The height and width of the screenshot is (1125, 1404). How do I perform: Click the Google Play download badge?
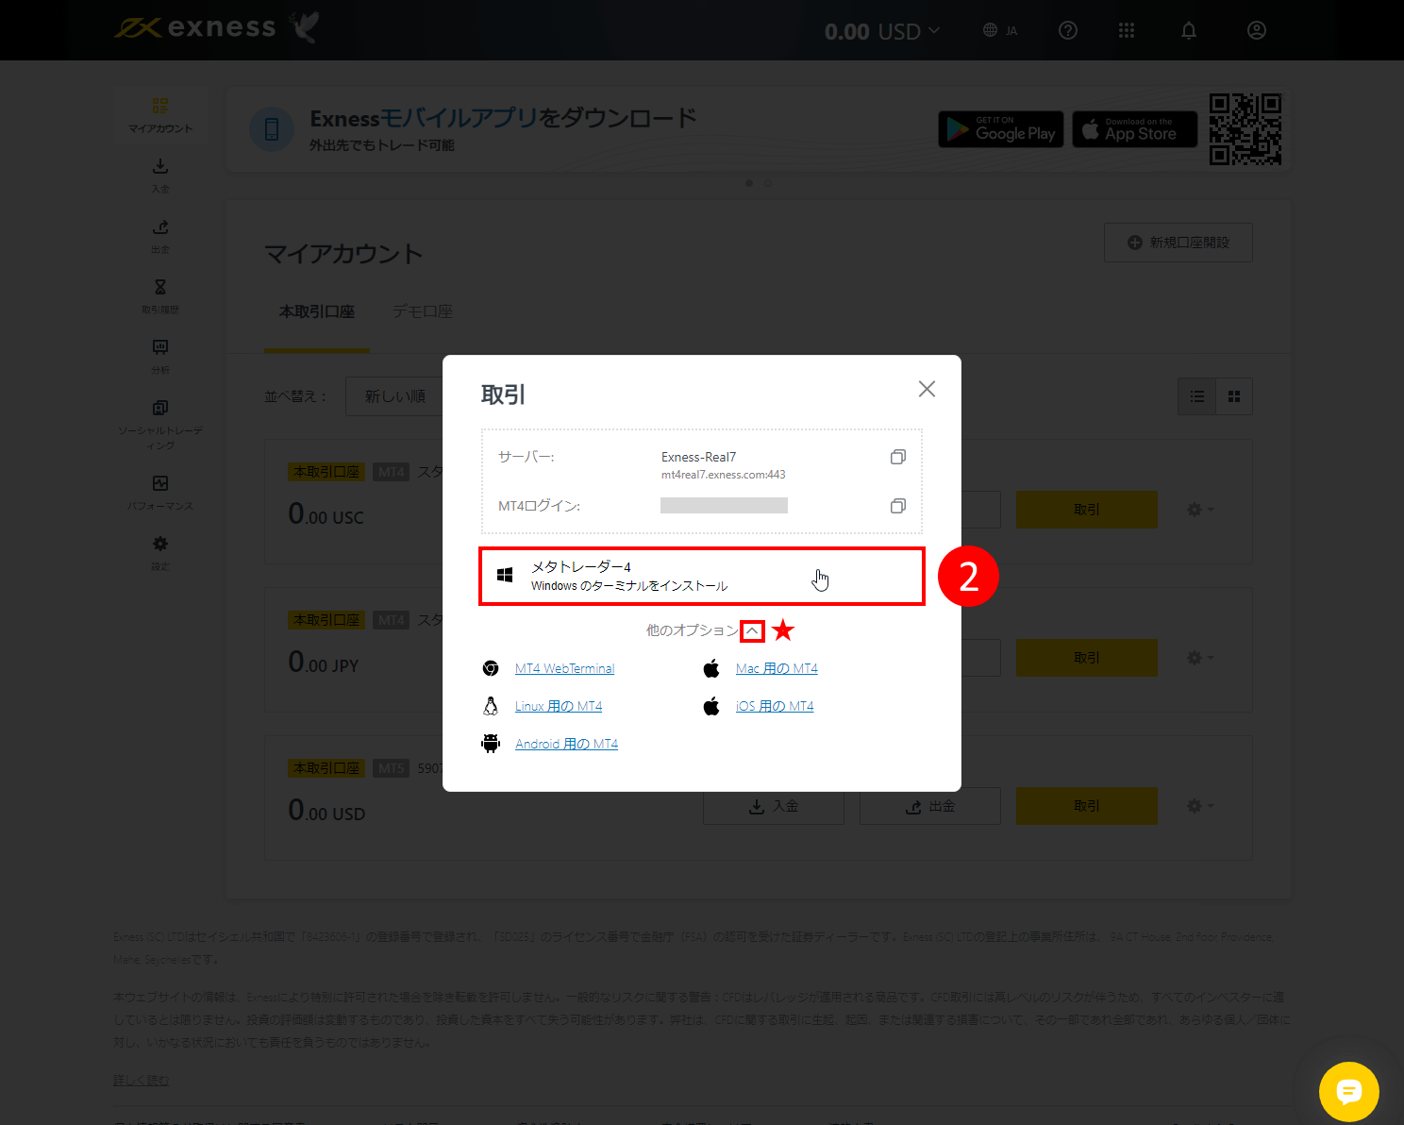click(x=1000, y=129)
